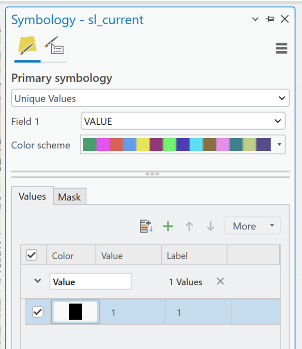Click the Add all values icon
Screen dimensions: 302x349
click(146, 226)
